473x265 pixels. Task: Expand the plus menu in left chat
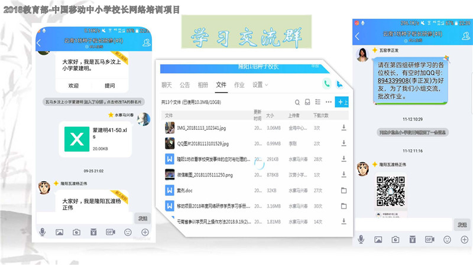pos(145,232)
